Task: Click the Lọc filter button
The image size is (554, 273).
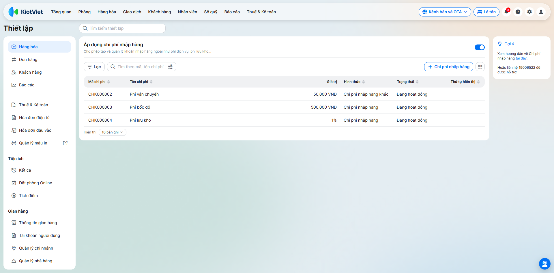Action: point(94,67)
